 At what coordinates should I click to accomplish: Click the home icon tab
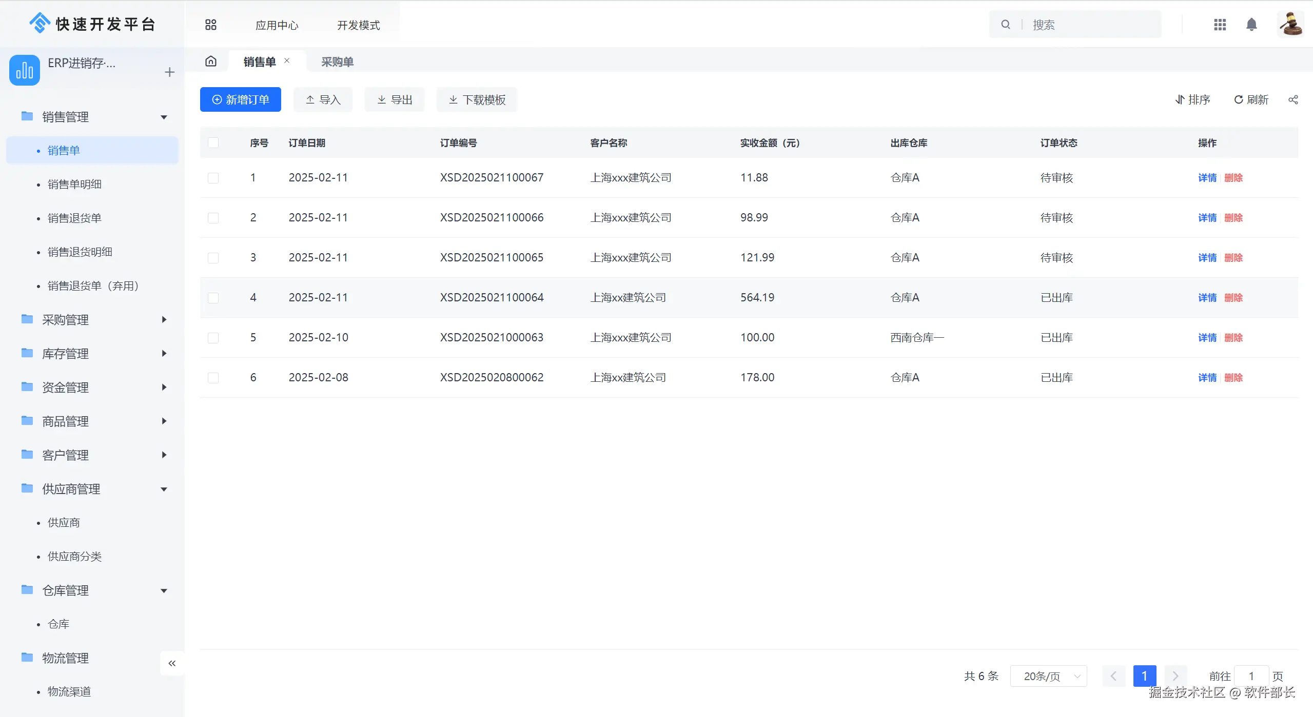pos(211,62)
